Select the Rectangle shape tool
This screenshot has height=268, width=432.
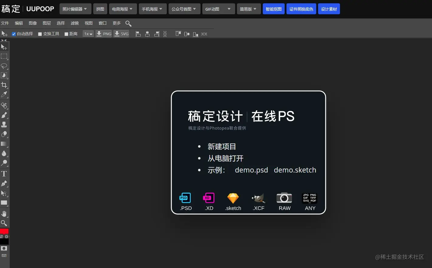(x=4, y=203)
